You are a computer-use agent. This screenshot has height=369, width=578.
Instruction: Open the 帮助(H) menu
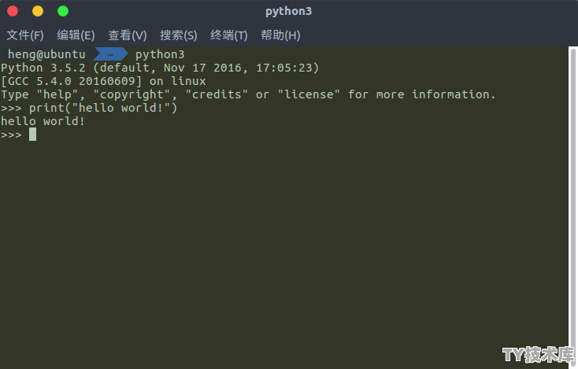(280, 35)
